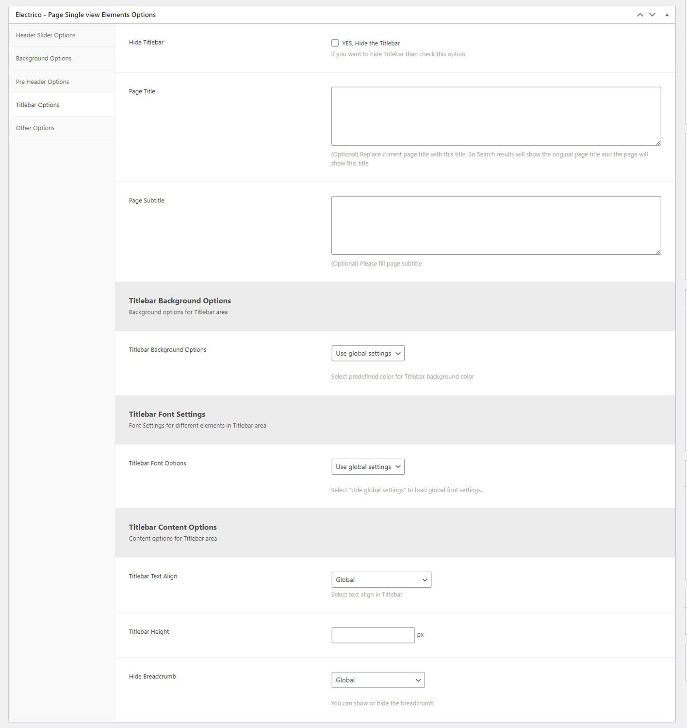The height and width of the screenshot is (728, 687).
Task: Go to the Other Options tab
Action: (x=35, y=128)
